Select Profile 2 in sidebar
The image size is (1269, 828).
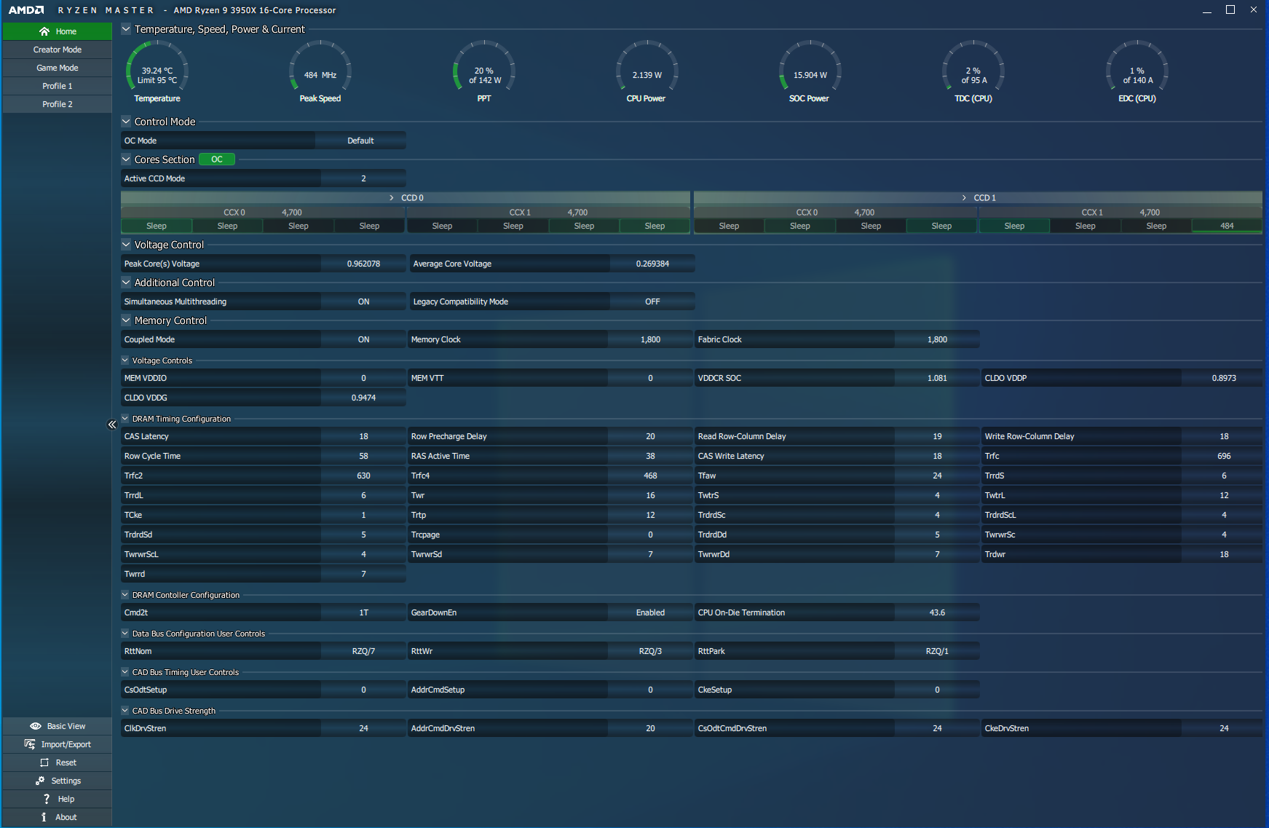coord(58,104)
